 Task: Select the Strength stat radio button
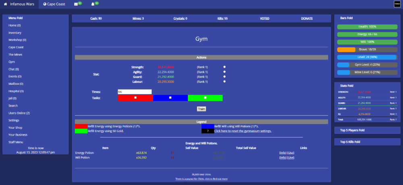point(224,67)
